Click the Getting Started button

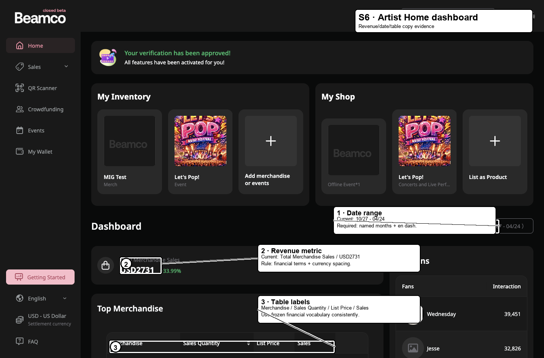pos(41,277)
